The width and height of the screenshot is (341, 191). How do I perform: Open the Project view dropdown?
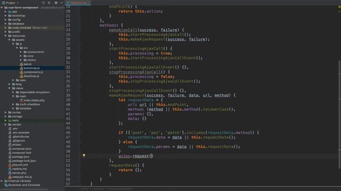tap(11, 3)
